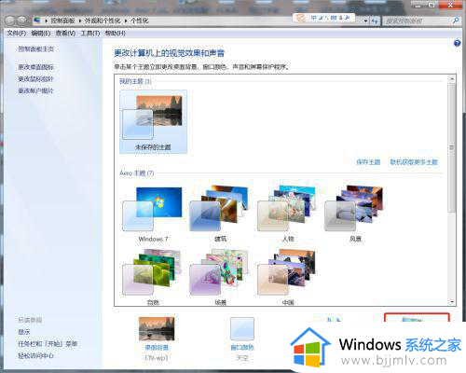This screenshot has width=466, height=373.
Task: Click the Control Panel icon in the address bar
Action: (x=37, y=21)
